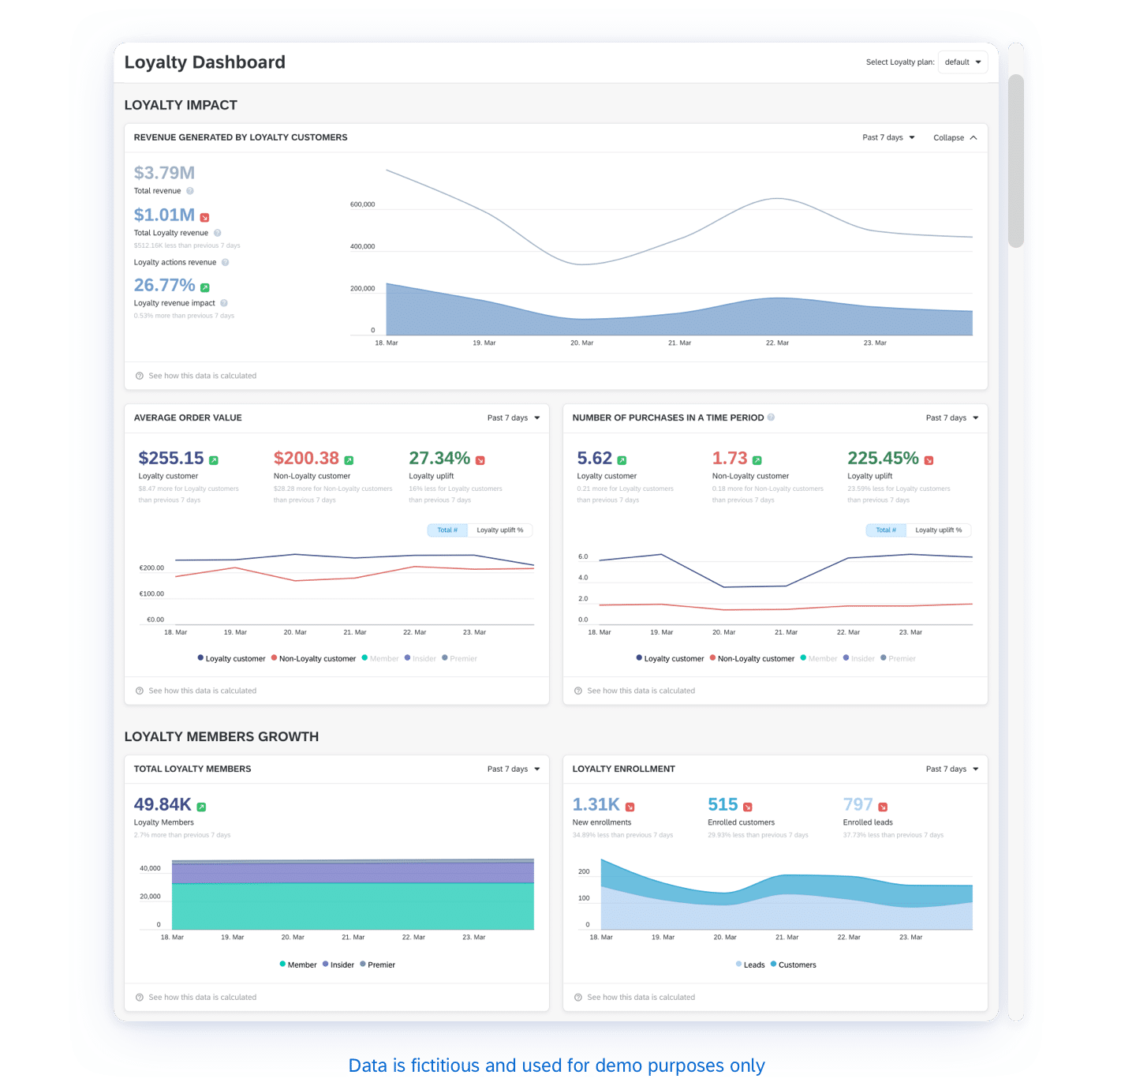Toggle Member series in Total Loyalty Members legend
The image size is (1136, 1086).
[298, 964]
